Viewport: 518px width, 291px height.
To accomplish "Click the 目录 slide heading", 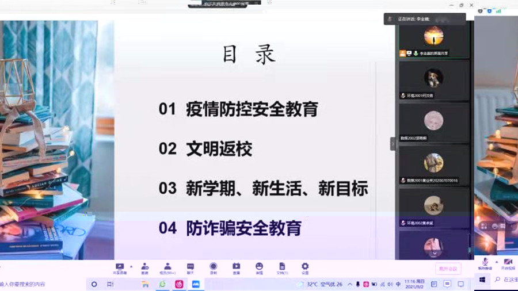I will pyautogui.click(x=249, y=55).
